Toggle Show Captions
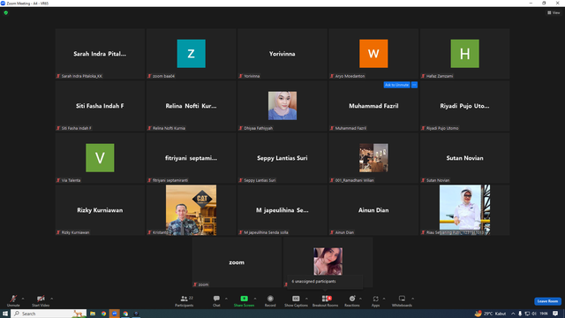 click(296, 300)
